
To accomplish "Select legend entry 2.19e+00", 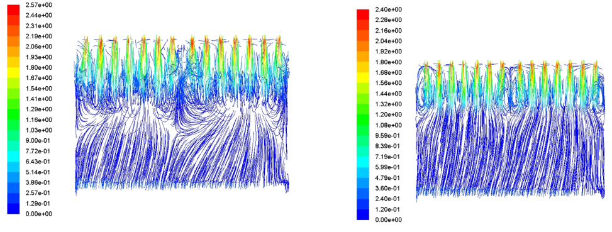I will click(39, 36).
